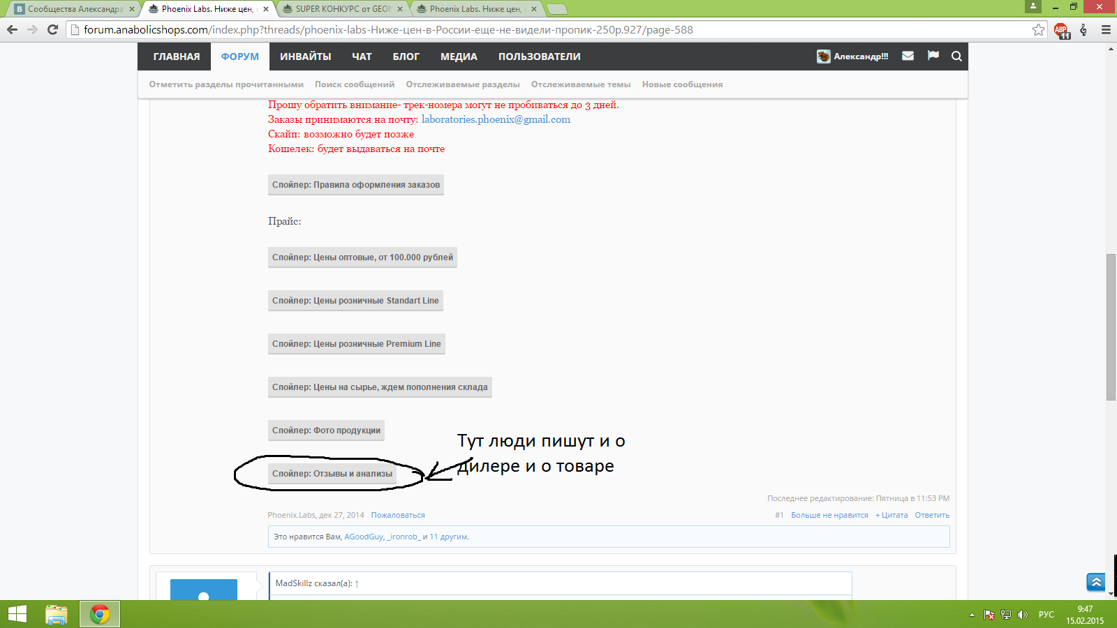This screenshot has height=628, width=1117.
Task: Click the Adblock Plus extension icon
Action: click(1061, 30)
